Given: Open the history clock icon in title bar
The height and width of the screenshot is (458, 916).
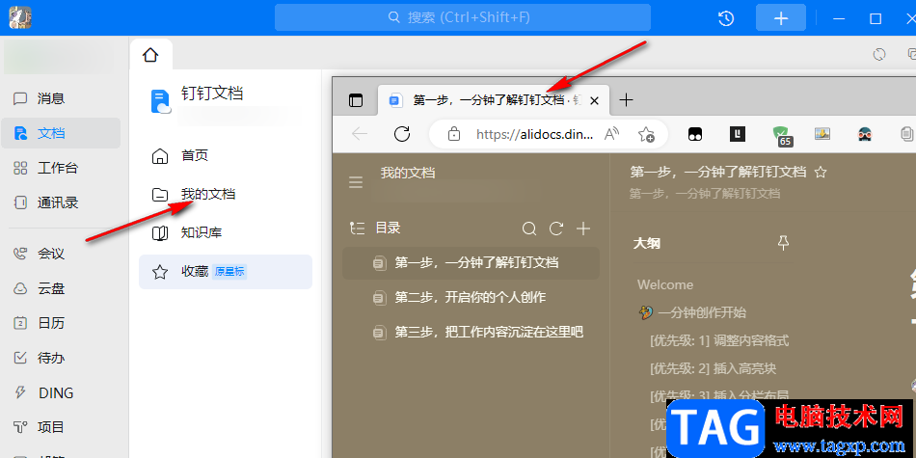Looking at the screenshot, I should click(x=725, y=18).
